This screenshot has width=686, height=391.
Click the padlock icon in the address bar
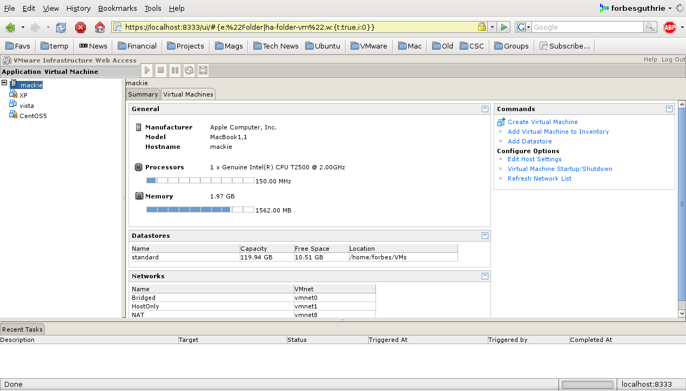point(481,27)
